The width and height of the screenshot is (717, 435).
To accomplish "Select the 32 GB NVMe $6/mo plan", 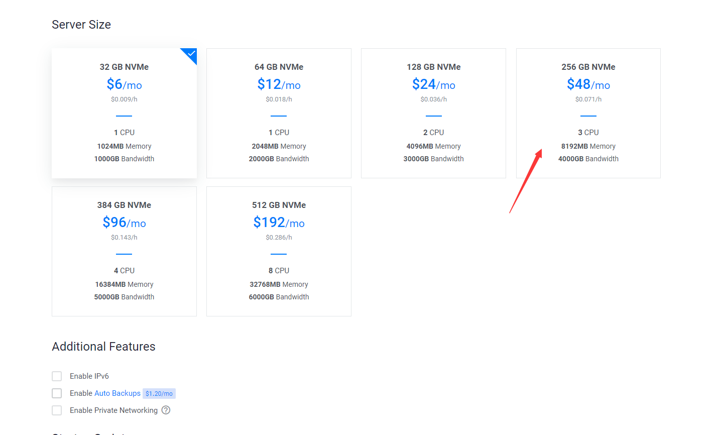I will [124, 113].
